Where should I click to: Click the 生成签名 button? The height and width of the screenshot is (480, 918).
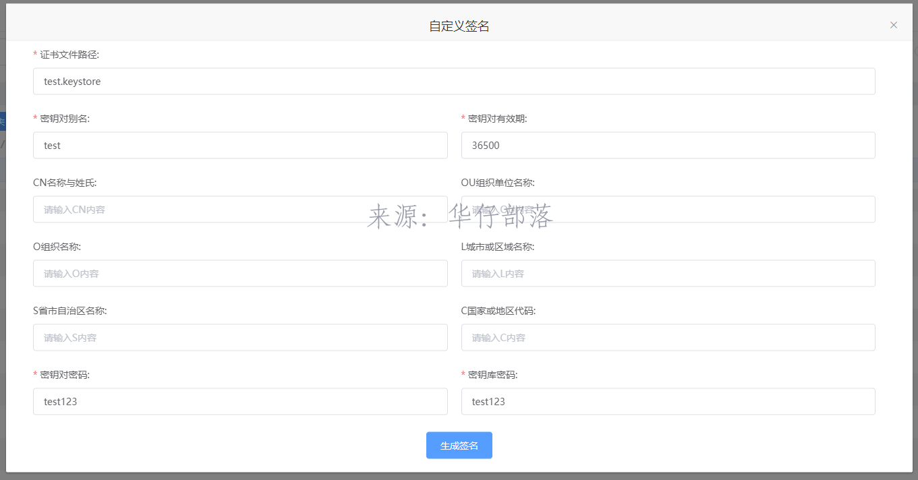tap(459, 446)
